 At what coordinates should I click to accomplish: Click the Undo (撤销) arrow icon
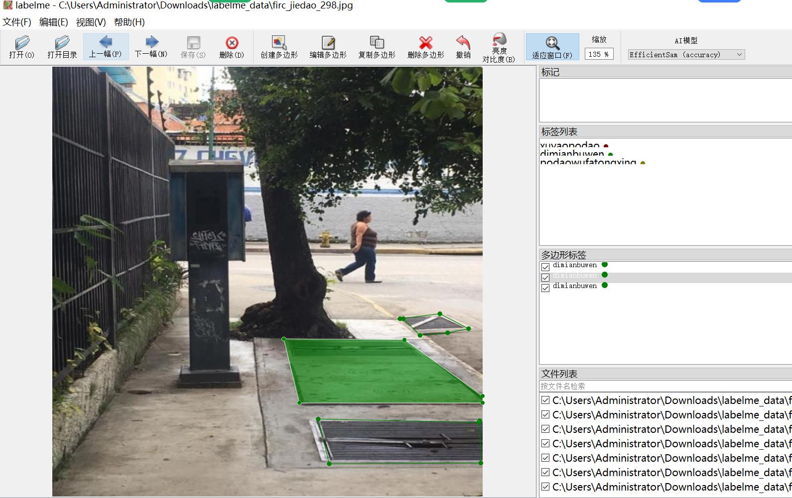coord(463,47)
